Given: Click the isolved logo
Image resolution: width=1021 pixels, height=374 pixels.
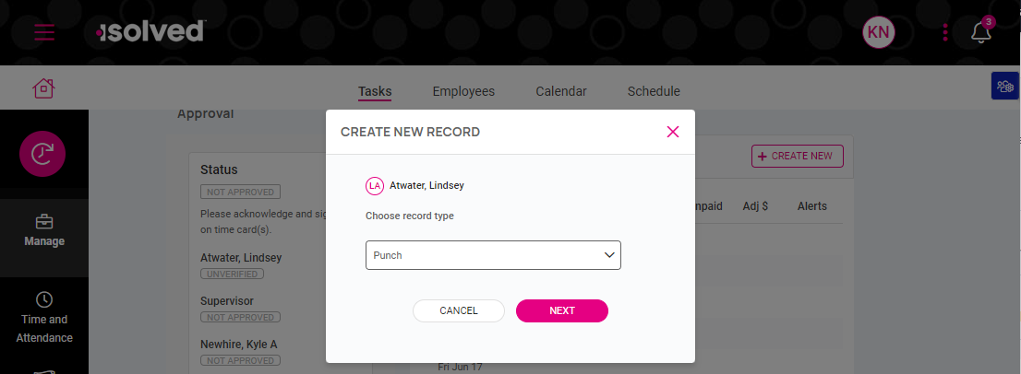Looking at the screenshot, I should pos(150,30).
